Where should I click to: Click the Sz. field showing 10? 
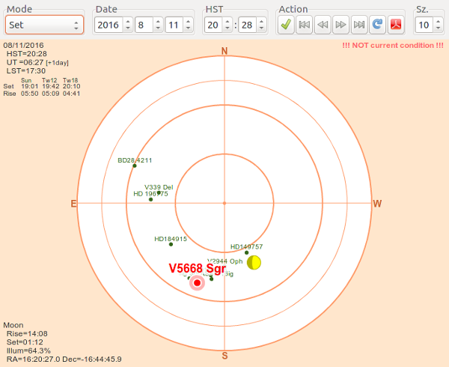click(424, 25)
